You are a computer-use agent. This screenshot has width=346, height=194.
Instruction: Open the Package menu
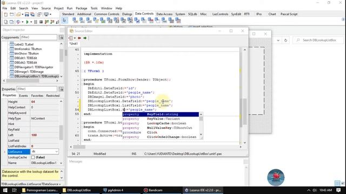(x=82, y=9)
